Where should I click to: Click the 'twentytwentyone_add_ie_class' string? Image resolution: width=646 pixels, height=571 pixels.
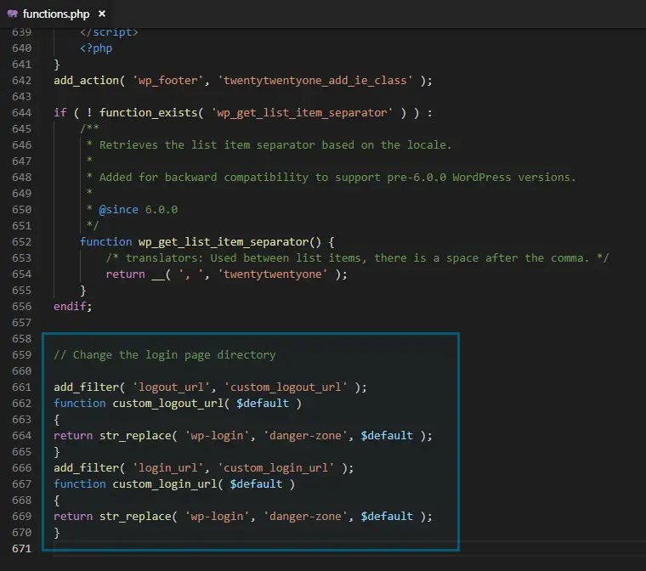(x=318, y=80)
